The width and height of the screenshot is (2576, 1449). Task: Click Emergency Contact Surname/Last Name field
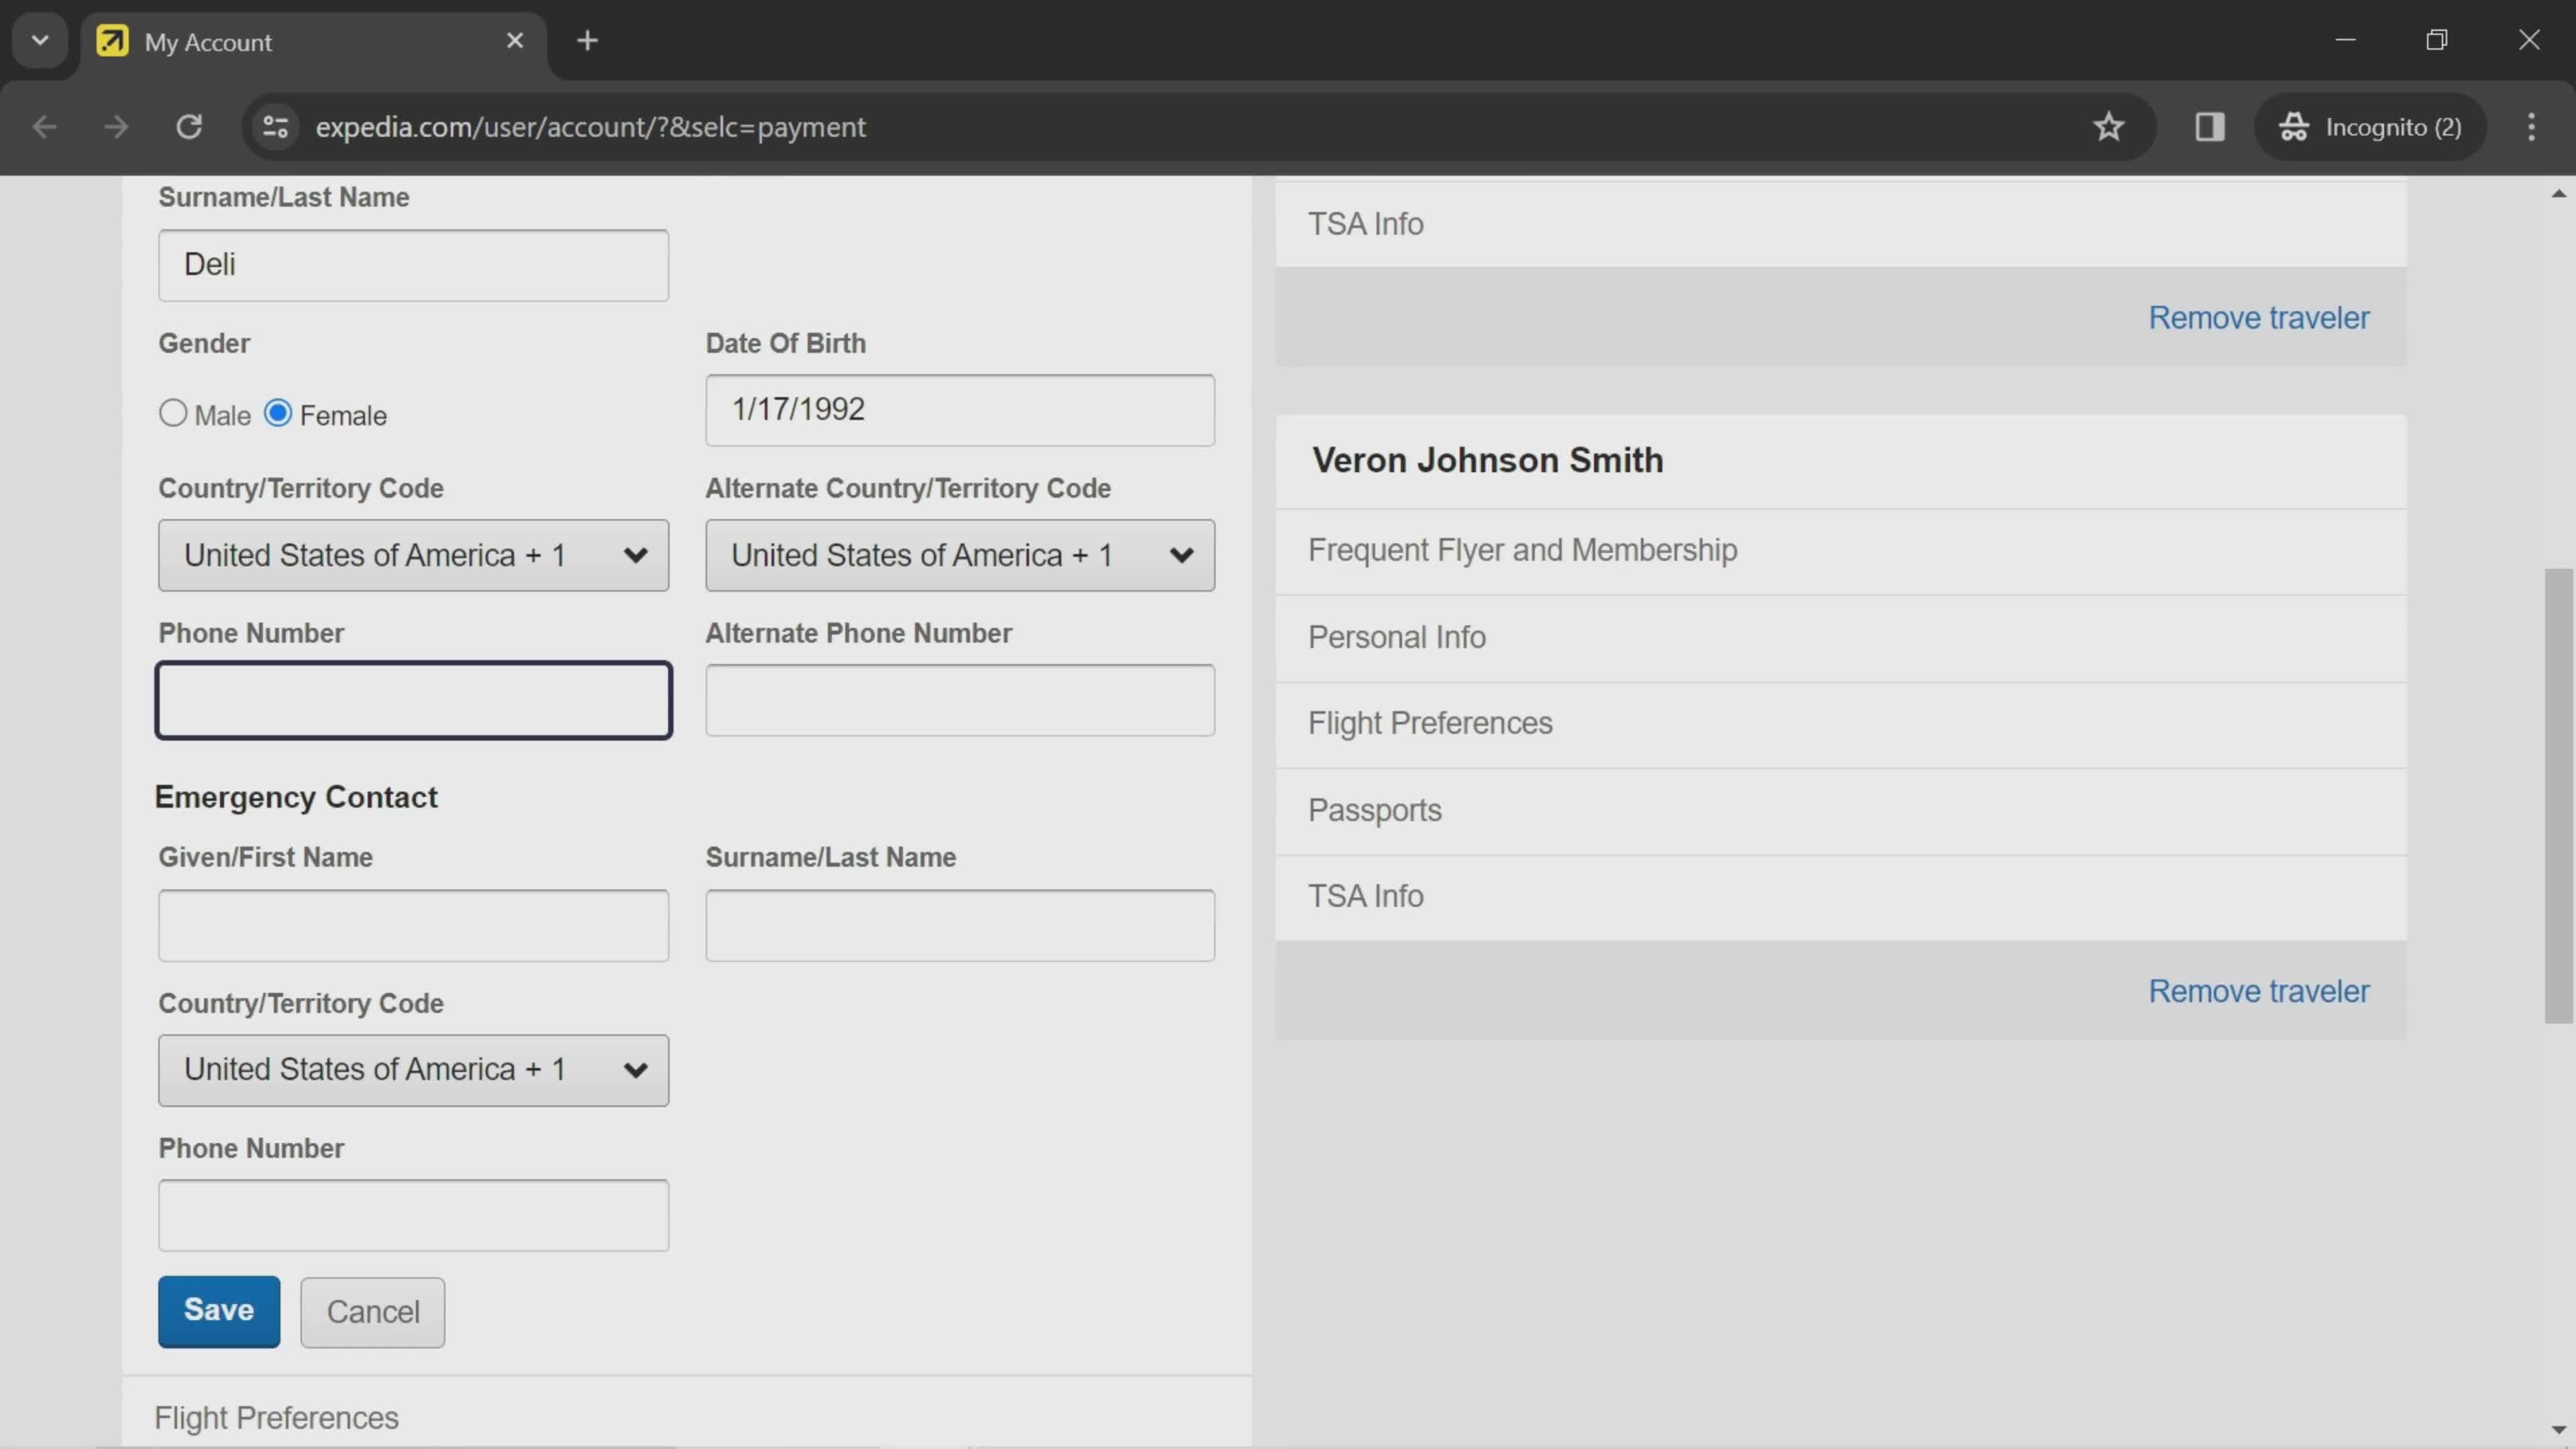pyautogui.click(x=960, y=925)
